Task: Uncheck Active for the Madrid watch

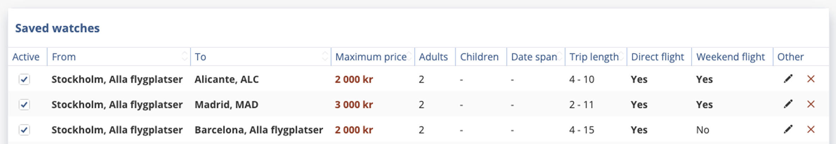Action: pyautogui.click(x=24, y=105)
